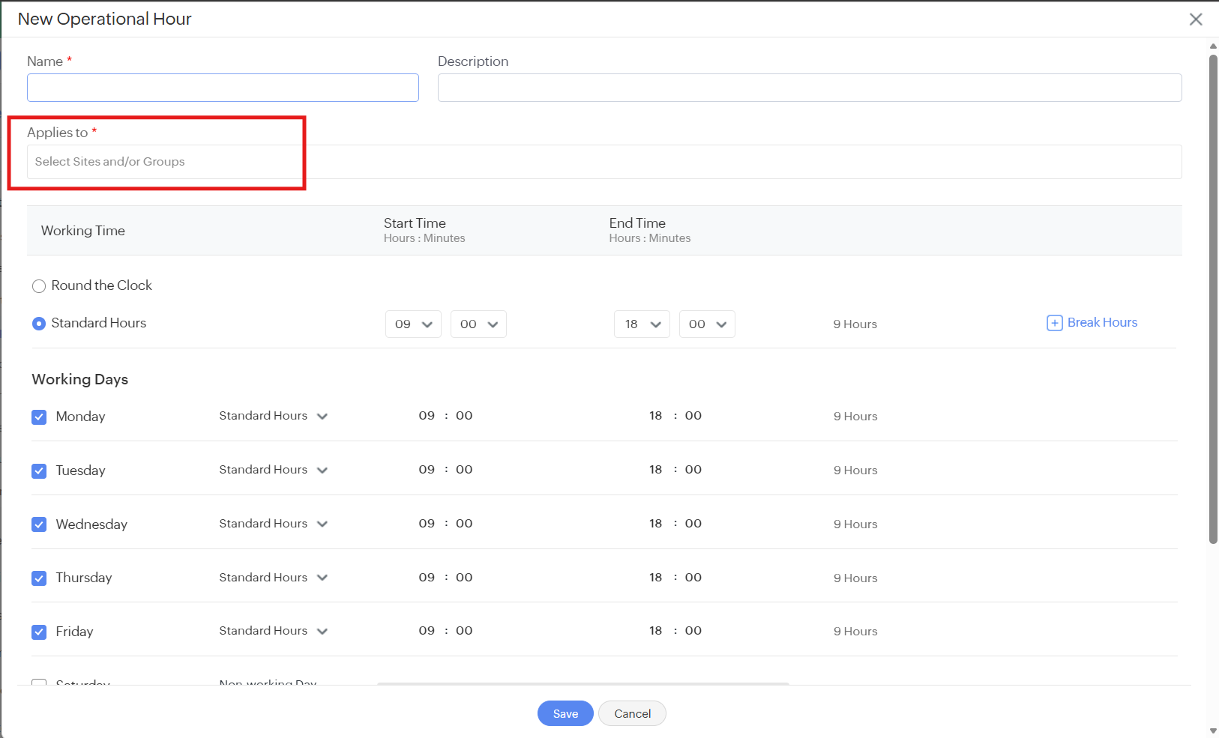This screenshot has width=1219, height=738.
Task: Uncheck the Monday working day checkbox
Action: [x=39, y=417]
